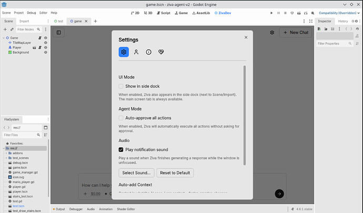Toggle visibility of the Game node
363x213 pixels.
[x=46, y=38]
